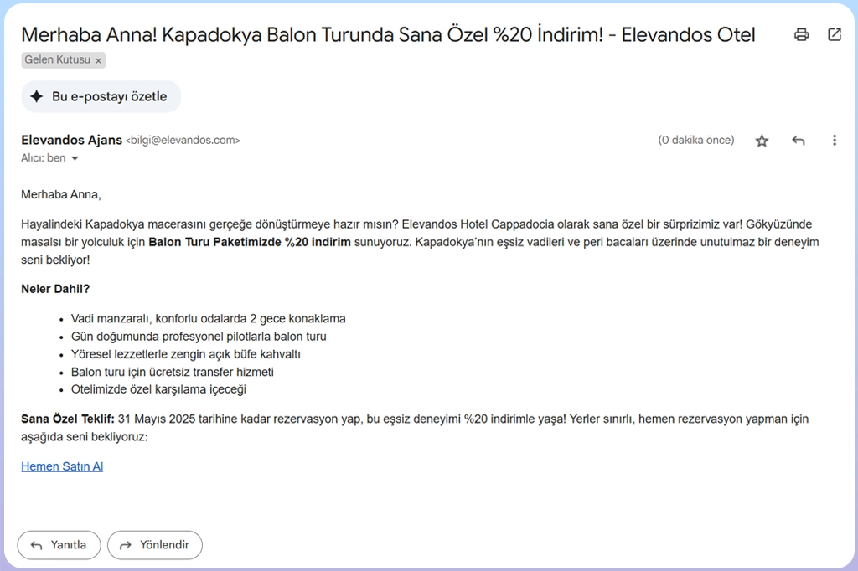Click sender name Elevandos Ajans

(x=72, y=140)
